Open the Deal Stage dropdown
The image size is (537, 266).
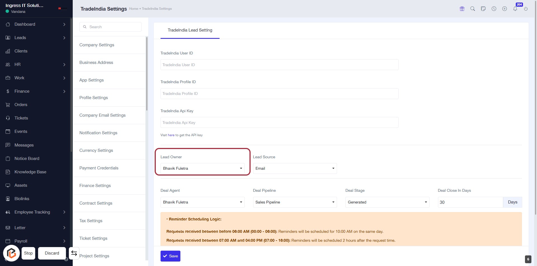pyautogui.click(x=387, y=202)
